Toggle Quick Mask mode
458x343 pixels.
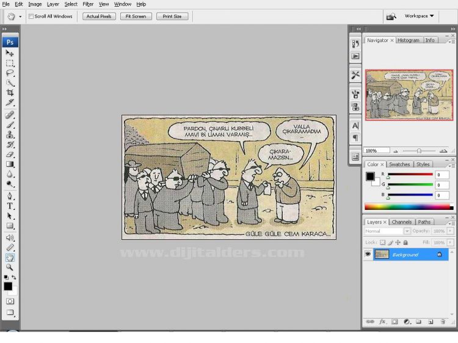[x=10, y=301]
